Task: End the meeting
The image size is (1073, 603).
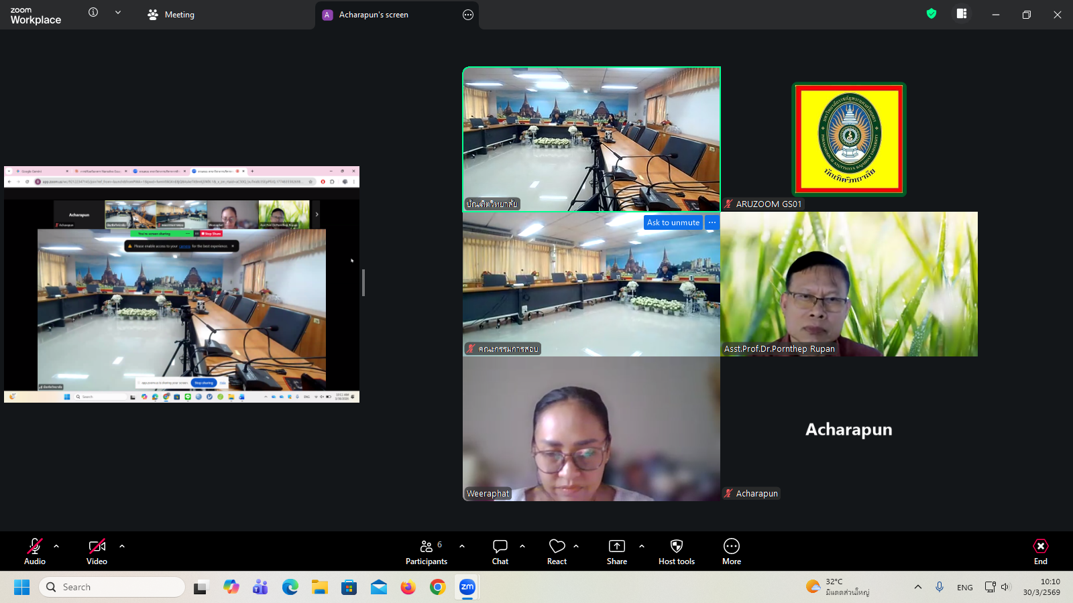Action: point(1040,551)
